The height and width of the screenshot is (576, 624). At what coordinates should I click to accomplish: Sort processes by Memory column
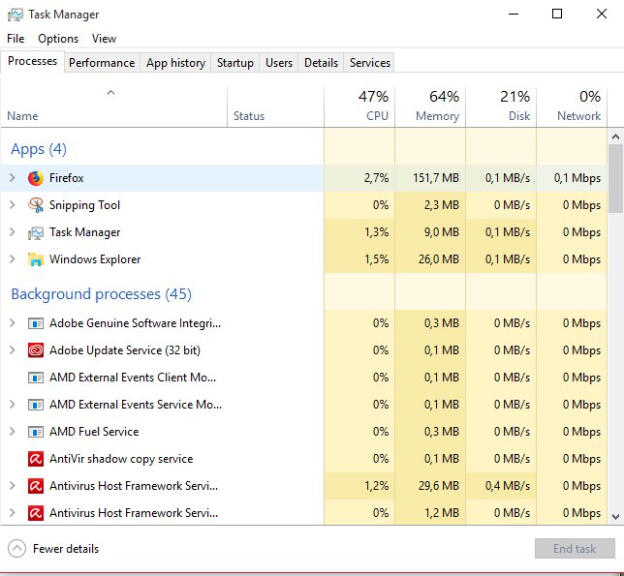(430, 106)
